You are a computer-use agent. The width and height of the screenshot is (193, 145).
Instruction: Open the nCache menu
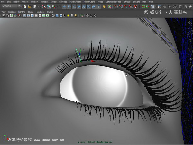coord(89,2)
